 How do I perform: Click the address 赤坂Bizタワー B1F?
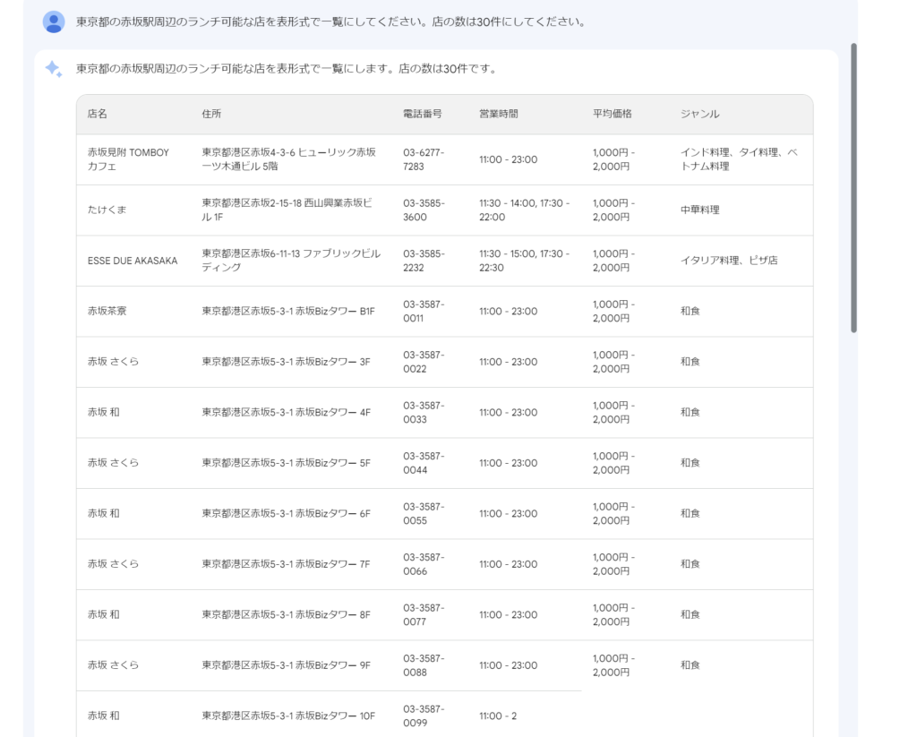288,311
